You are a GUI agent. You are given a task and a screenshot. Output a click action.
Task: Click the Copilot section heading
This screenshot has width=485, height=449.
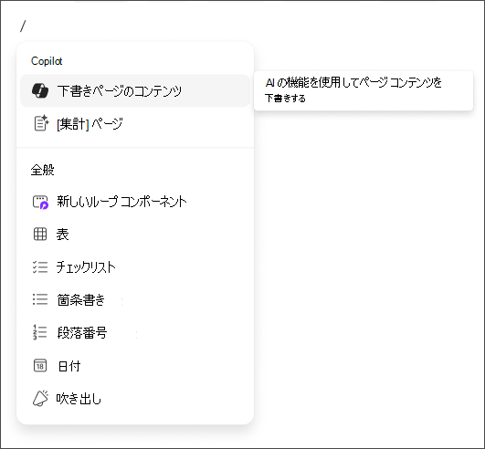(47, 61)
